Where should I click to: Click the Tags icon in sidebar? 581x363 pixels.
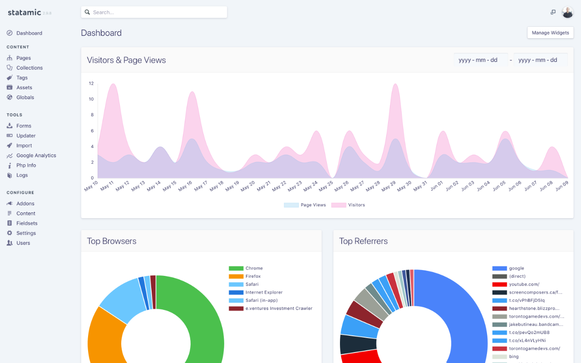pyautogui.click(x=10, y=78)
